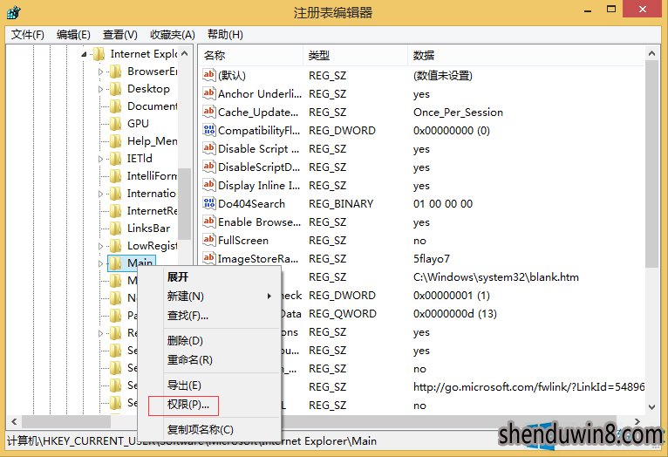Click the string icon of DisableScriptDebugger value
Image resolution: width=668 pixels, height=457 pixels.
click(x=209, y=167)
